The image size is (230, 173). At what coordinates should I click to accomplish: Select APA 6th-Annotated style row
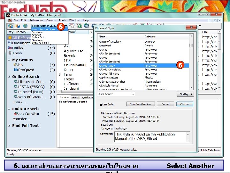tap(144, 70)
